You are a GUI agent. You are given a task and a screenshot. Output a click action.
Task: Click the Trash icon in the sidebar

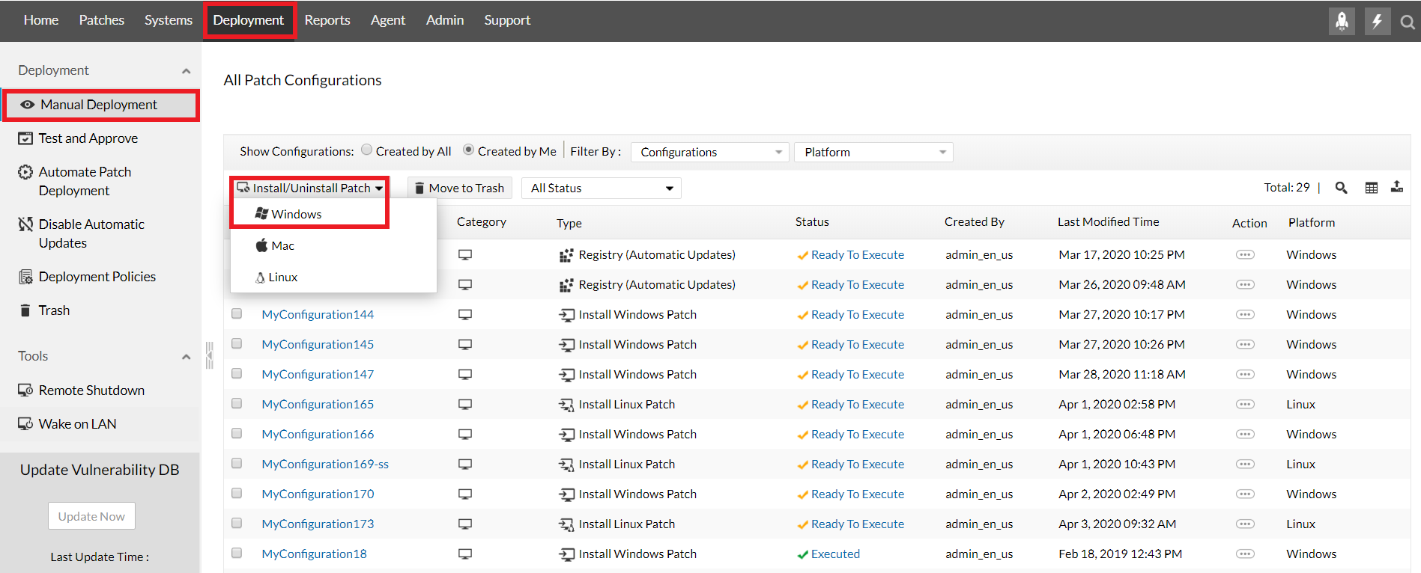click(x=25, y=310)
